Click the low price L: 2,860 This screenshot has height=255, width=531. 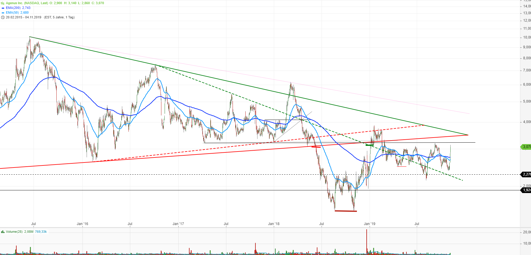click(x=84, y=3)
